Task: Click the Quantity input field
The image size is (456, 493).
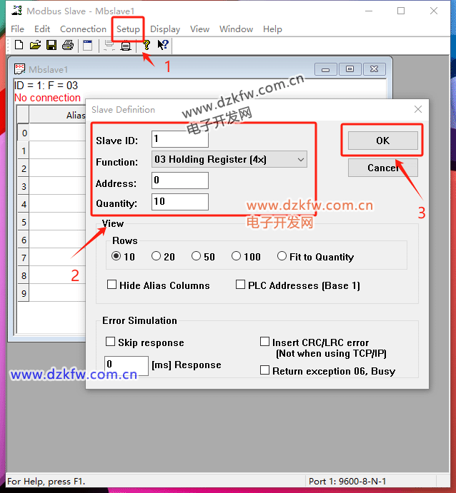Action: pos(180,202)
